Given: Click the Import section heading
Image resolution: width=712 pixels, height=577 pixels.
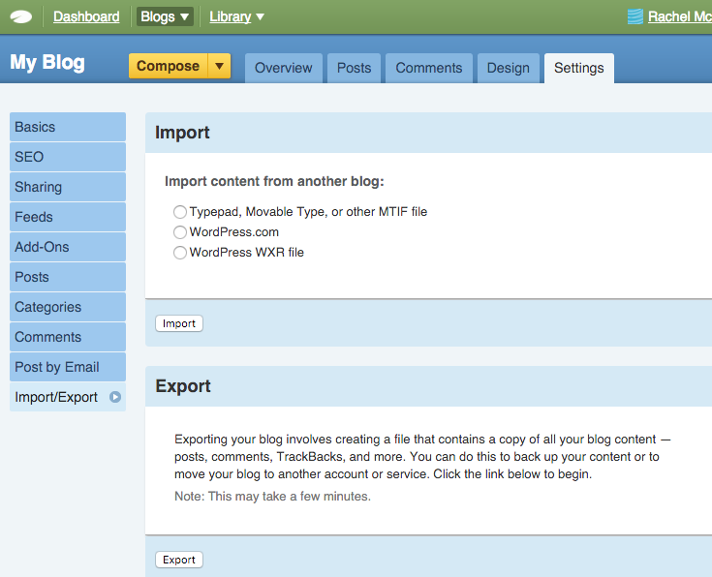Looking at the screenshot, I should click(182, 133).
